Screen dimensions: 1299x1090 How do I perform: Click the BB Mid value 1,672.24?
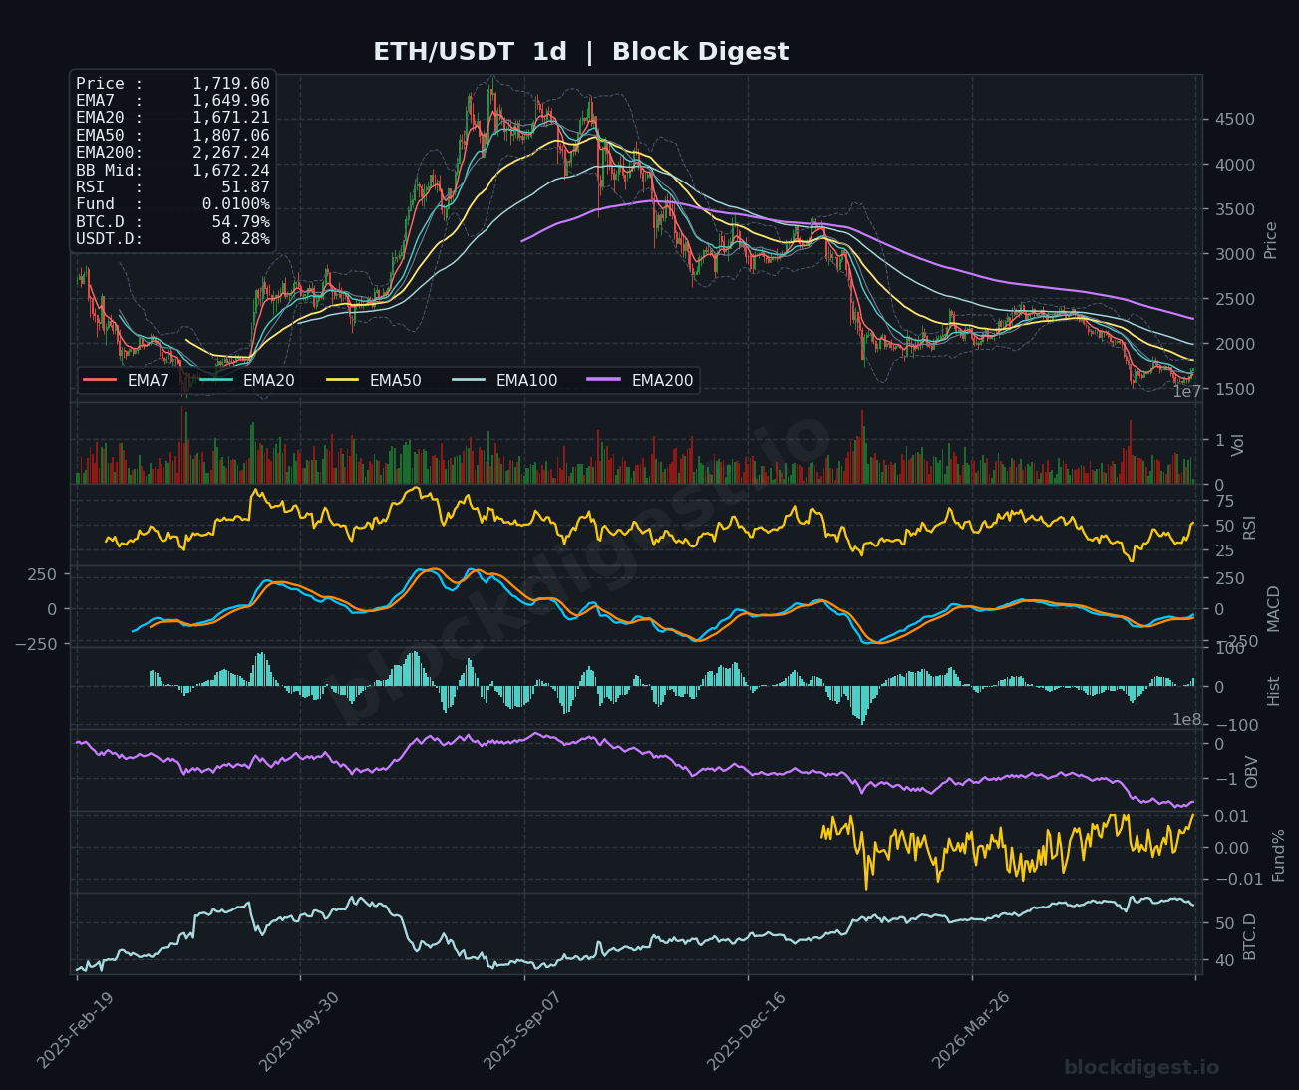(231, 171)
